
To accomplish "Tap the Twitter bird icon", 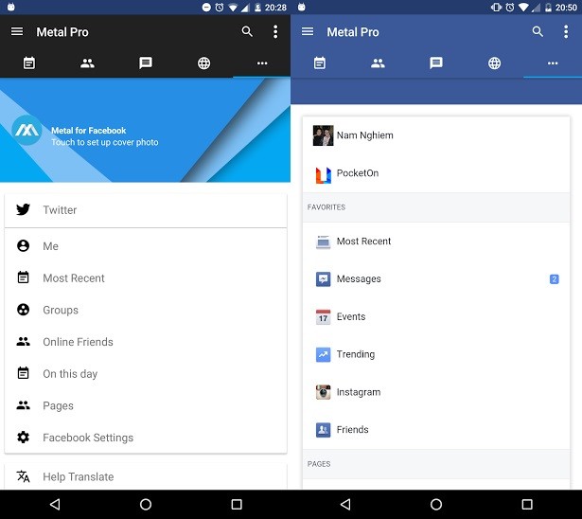I will click(23, 209).
